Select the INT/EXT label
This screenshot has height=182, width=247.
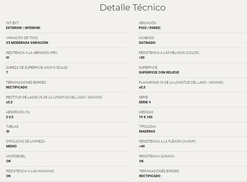click(x=12, y=23)
